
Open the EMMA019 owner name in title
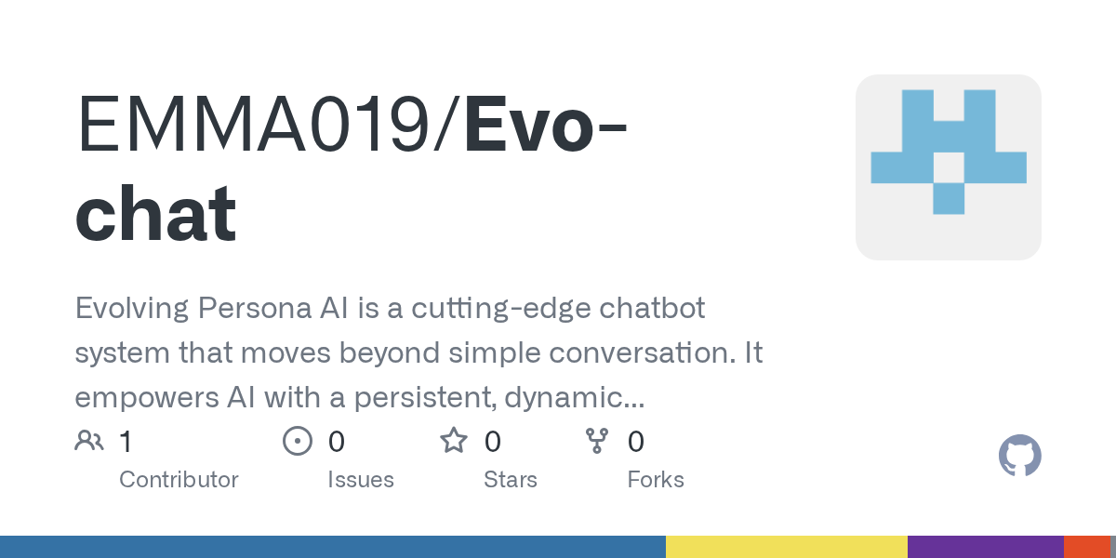pyautogui.click(x=263, y=124)
